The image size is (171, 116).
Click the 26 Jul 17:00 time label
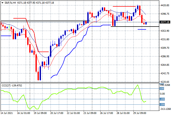point(106,113)
